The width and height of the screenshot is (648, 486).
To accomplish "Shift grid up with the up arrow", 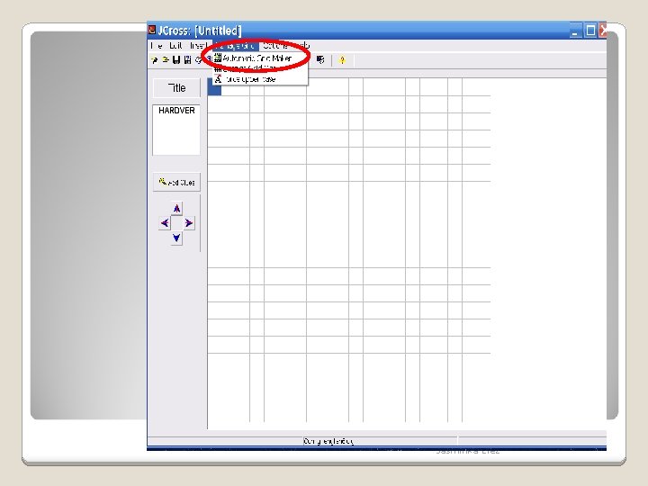I will click(x=176, y=208).
